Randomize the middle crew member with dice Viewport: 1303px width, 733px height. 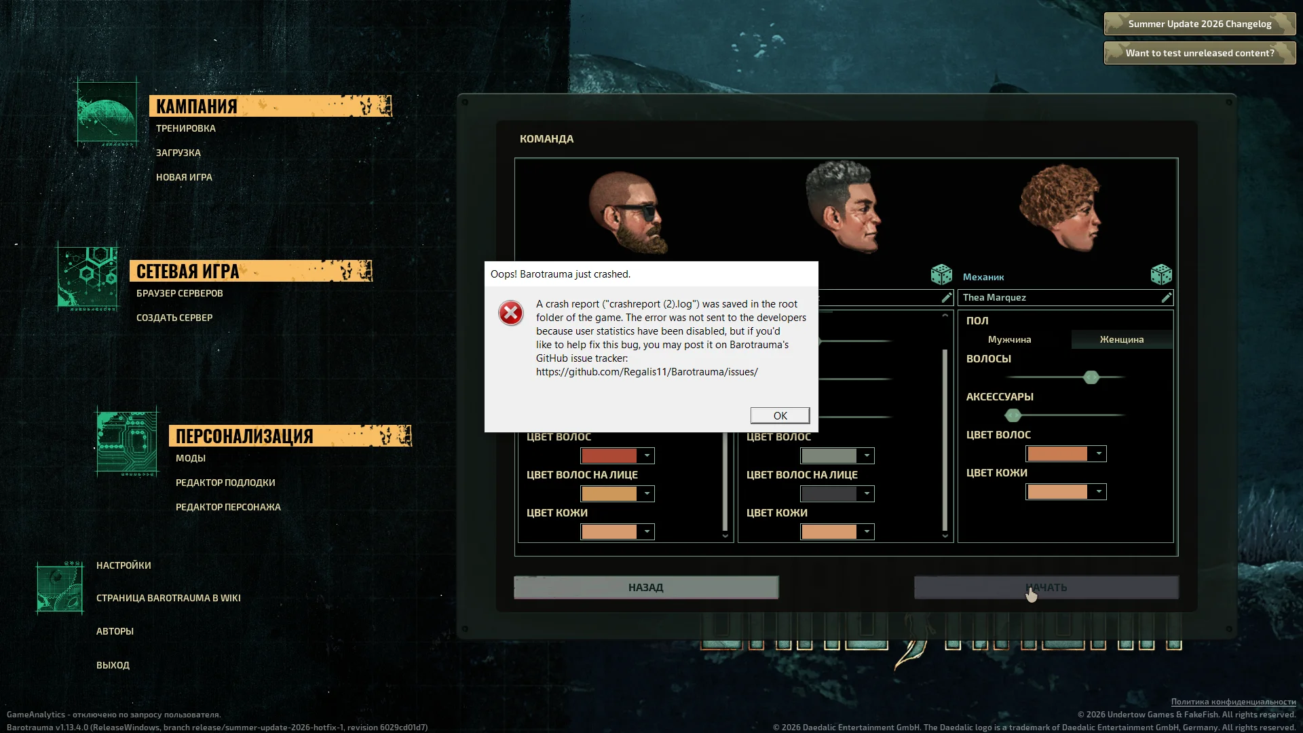pos(941,275)
